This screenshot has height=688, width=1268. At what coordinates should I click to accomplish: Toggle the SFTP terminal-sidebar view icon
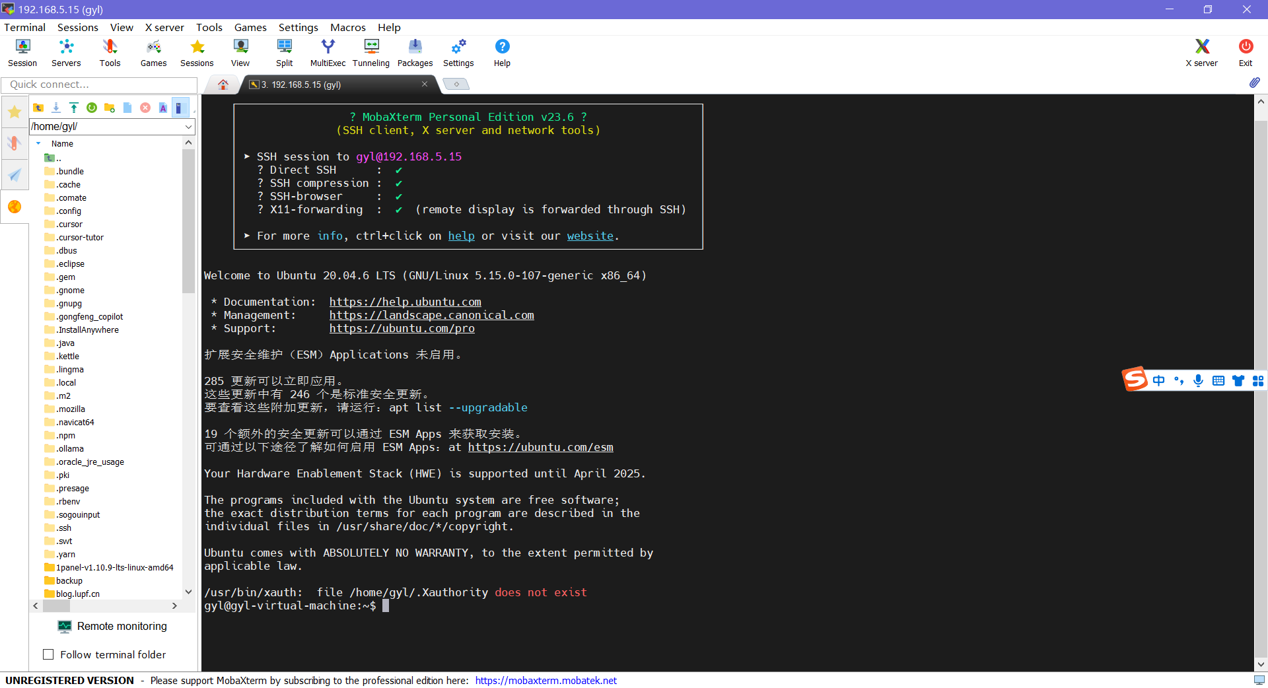180,108
